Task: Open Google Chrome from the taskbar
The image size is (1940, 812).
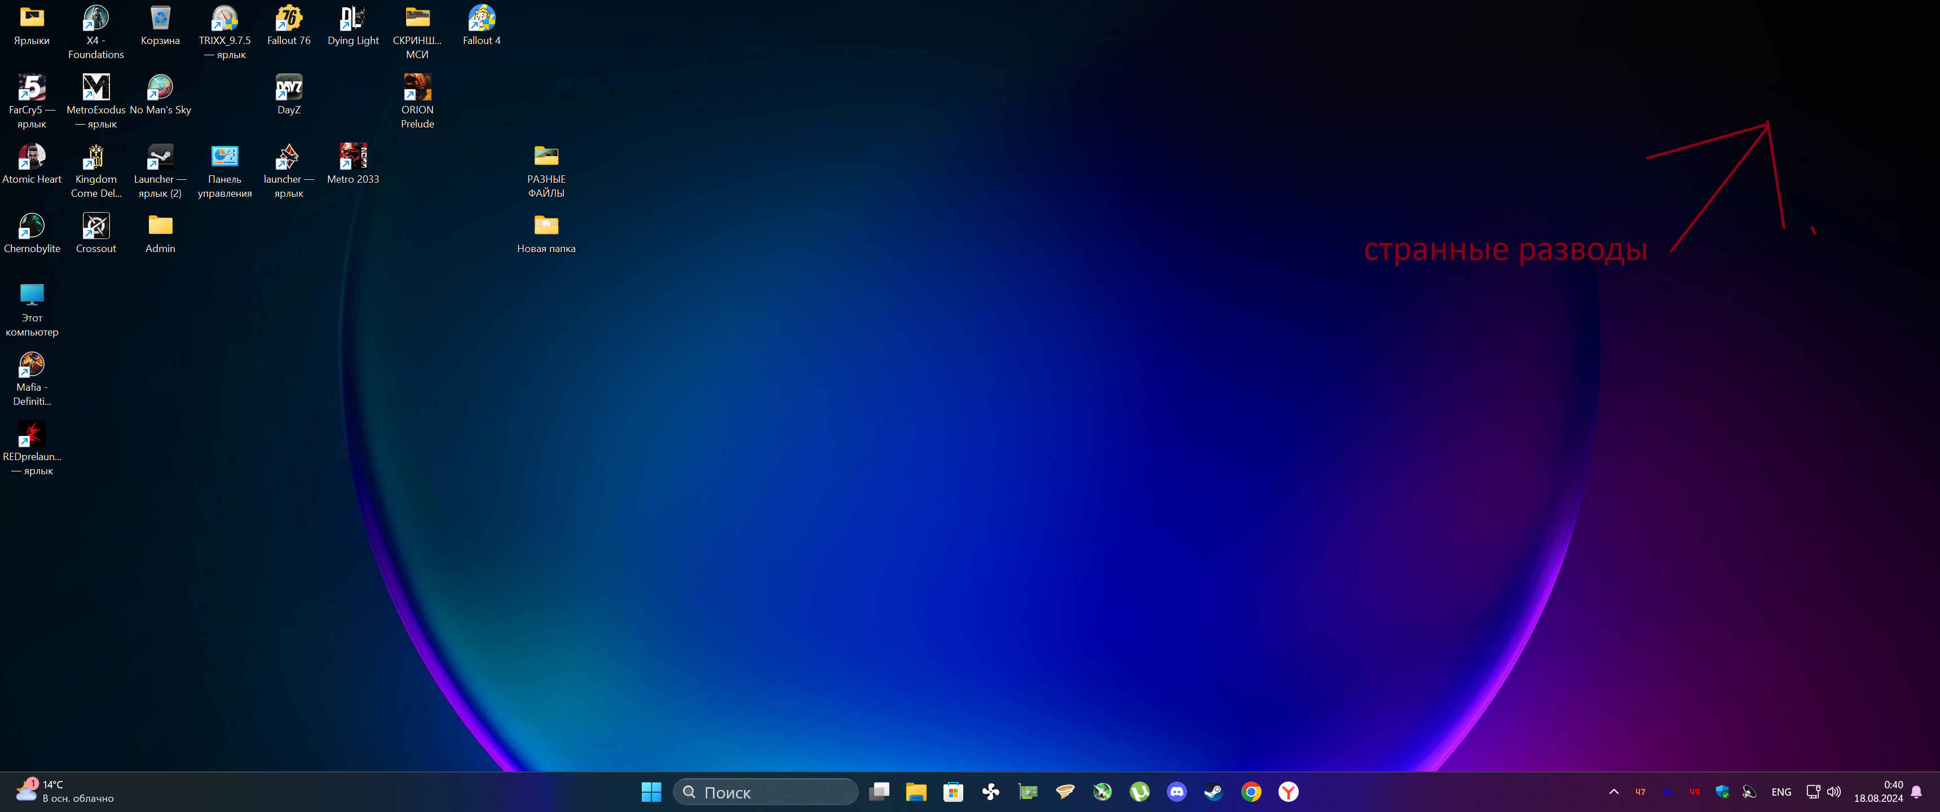Action: point(1251,792)
